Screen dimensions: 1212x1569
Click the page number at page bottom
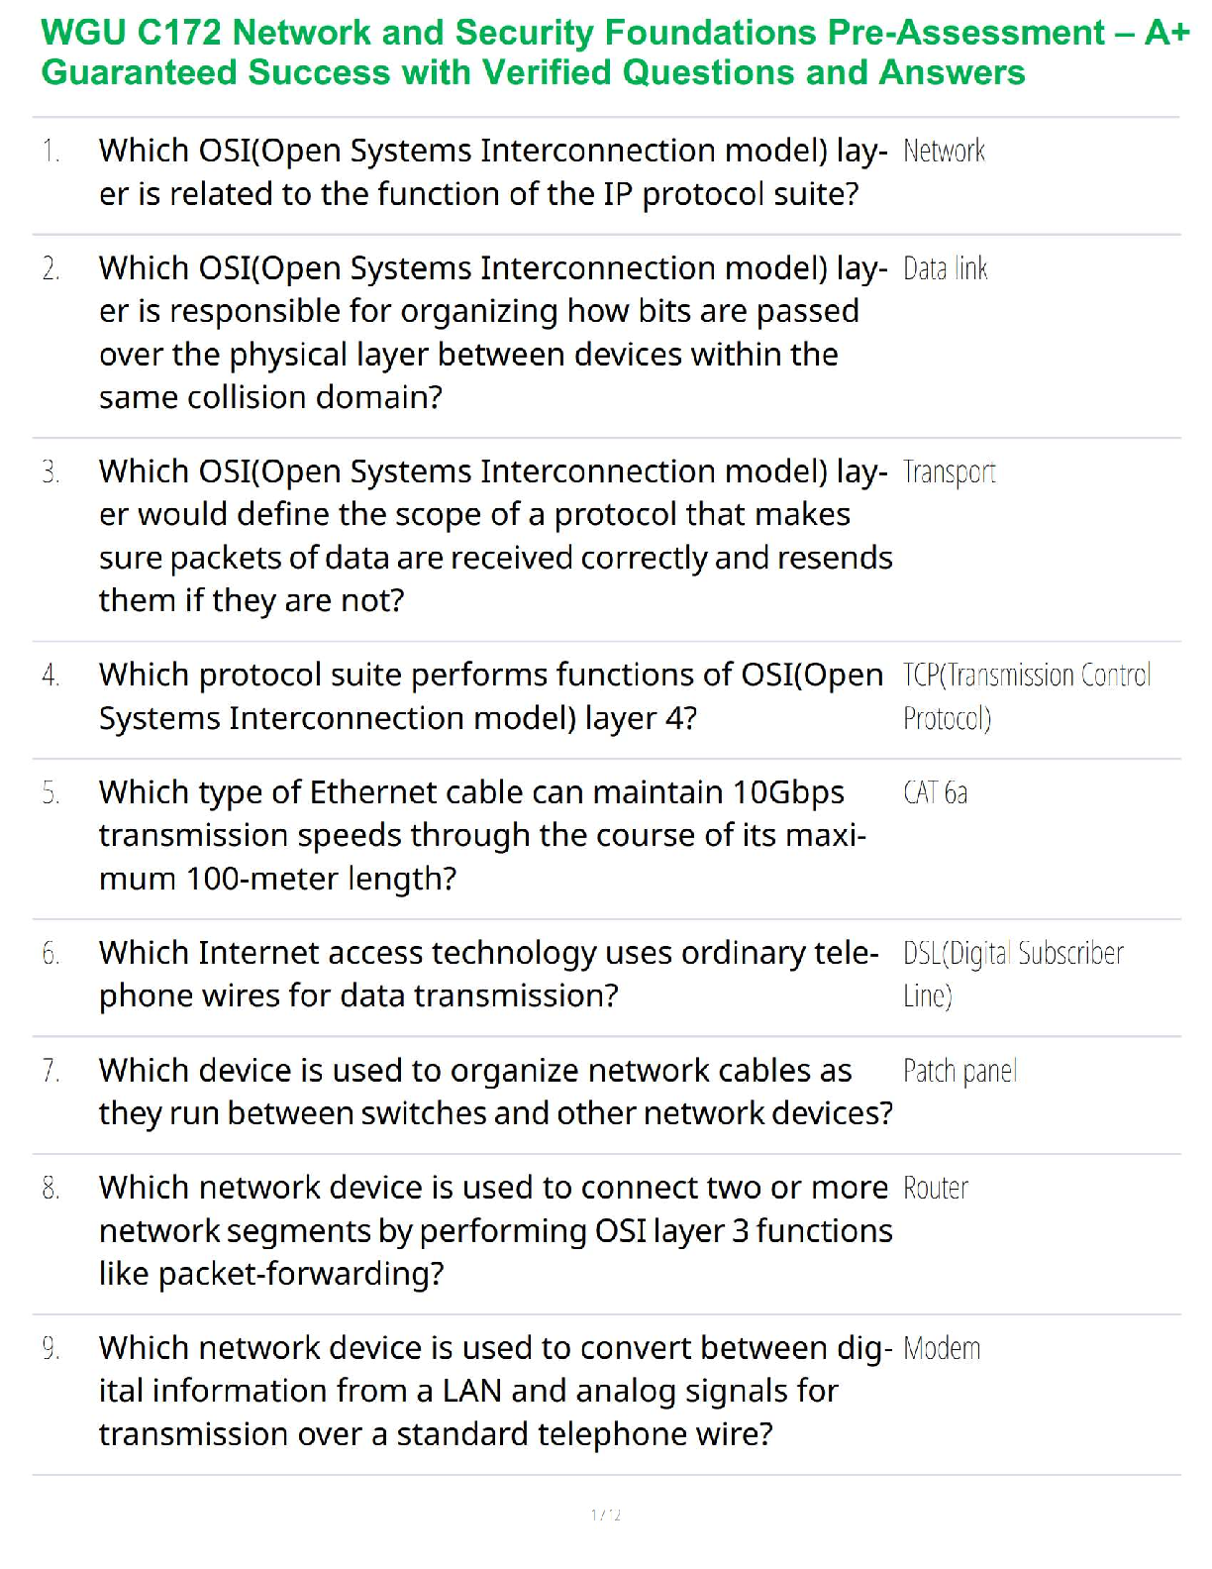point(606,1515)
